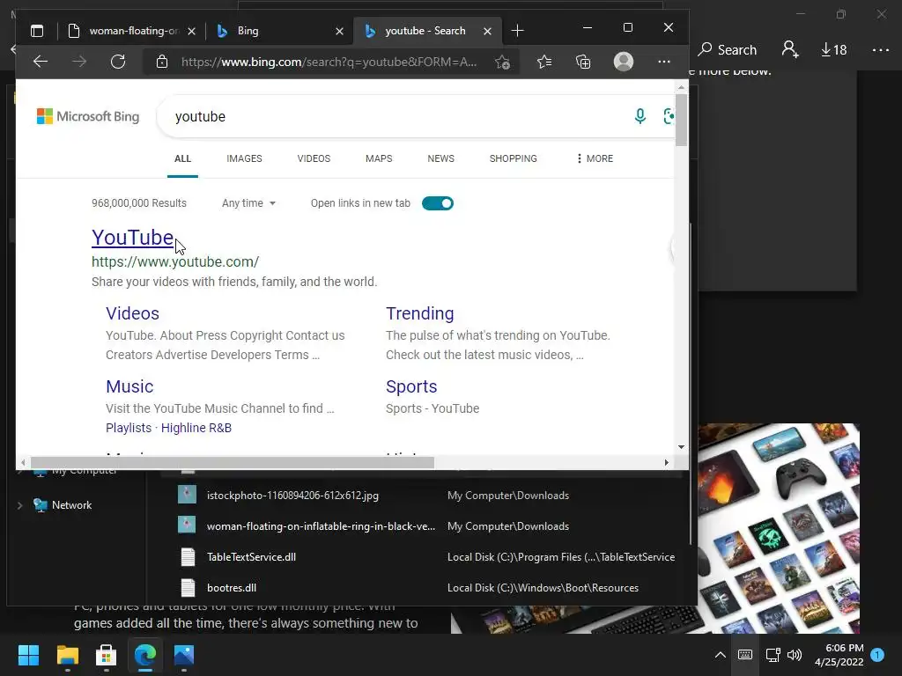Open the Collections icon in Edge

(583, 62)
